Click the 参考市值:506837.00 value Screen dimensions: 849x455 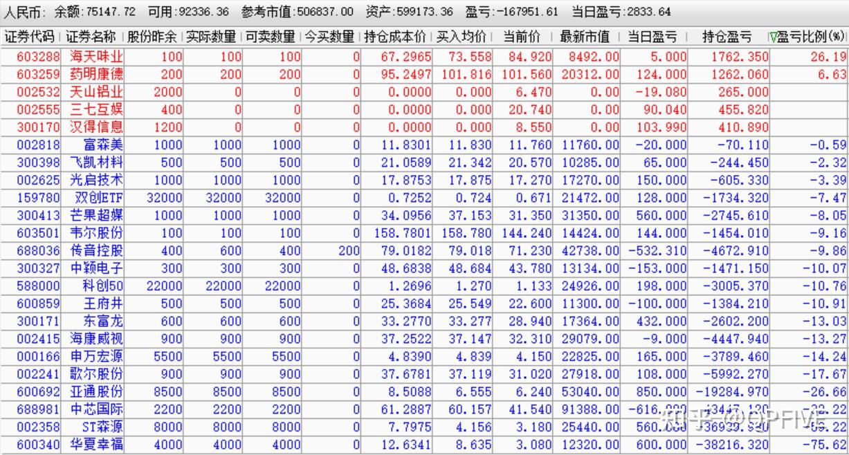coord(297,12)
